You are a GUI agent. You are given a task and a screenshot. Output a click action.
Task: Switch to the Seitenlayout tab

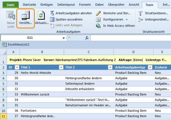66,5
